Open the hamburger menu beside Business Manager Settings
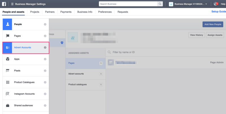Screen dimensions: 226x114 (12, 4)
